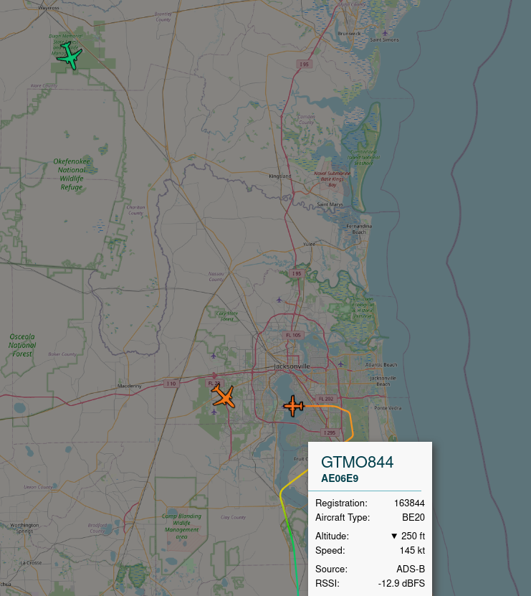Click airport marker south of FL 23 aircraft
Viewport: 531px width, 596px height.
click(x=214, y=412)
